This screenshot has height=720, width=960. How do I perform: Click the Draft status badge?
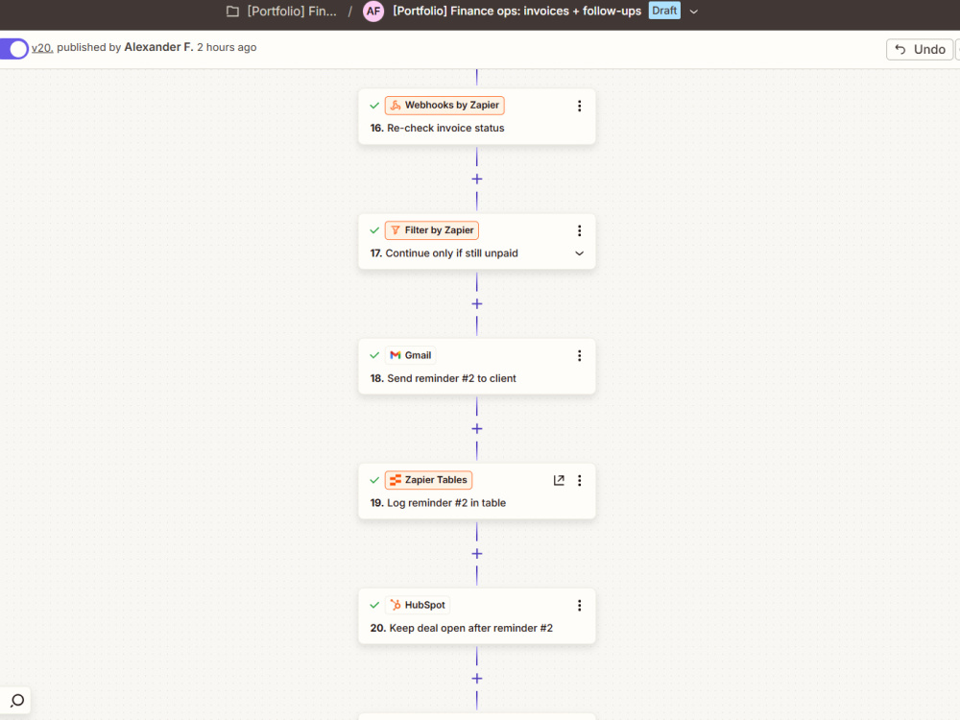pos(664,11)
